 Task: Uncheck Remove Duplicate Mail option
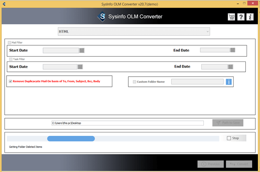coord(10,81)
